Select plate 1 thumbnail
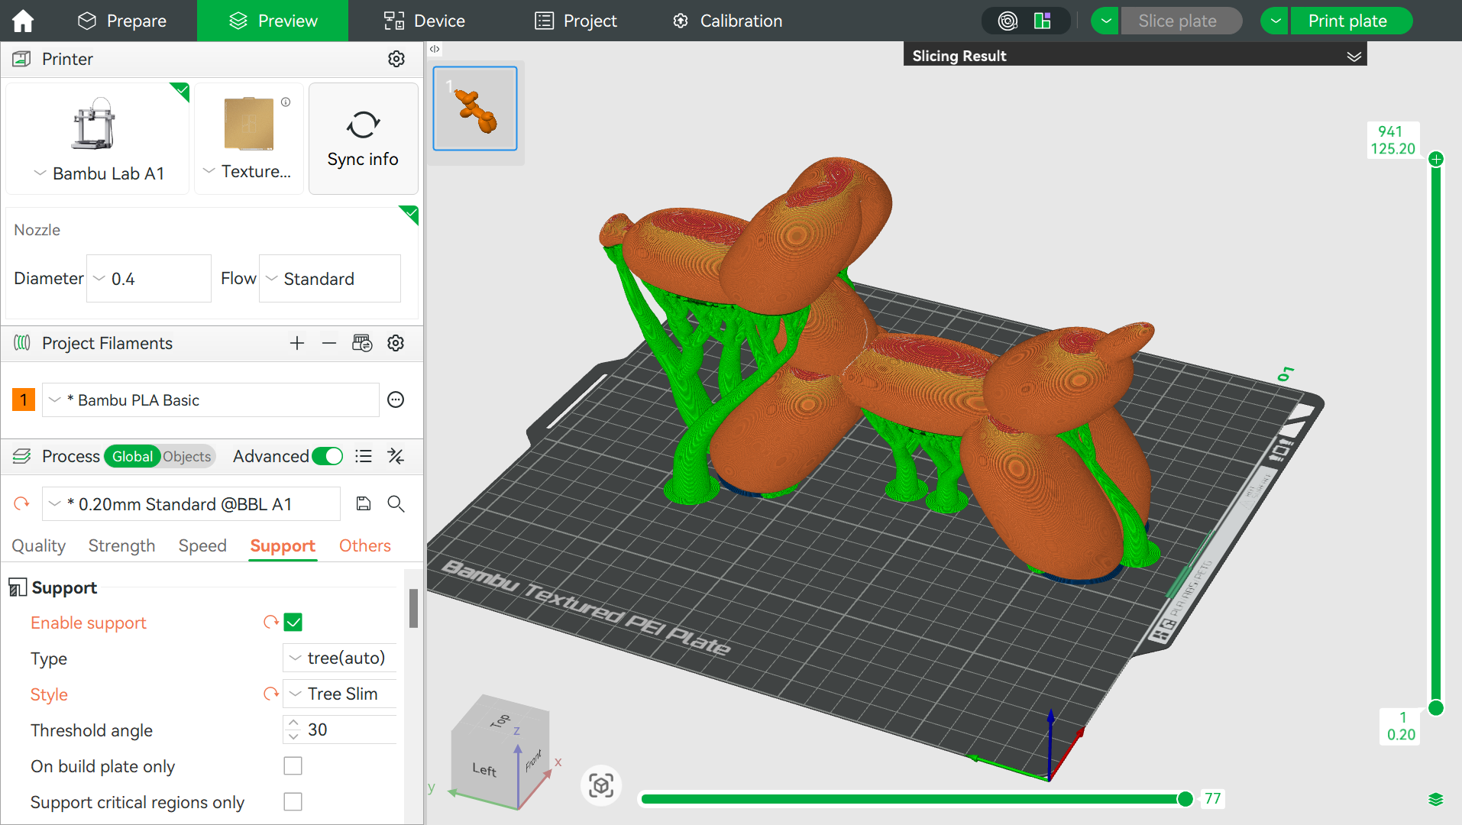The width and height of the screenshot is (1462, 825). (x=475, y=108)
